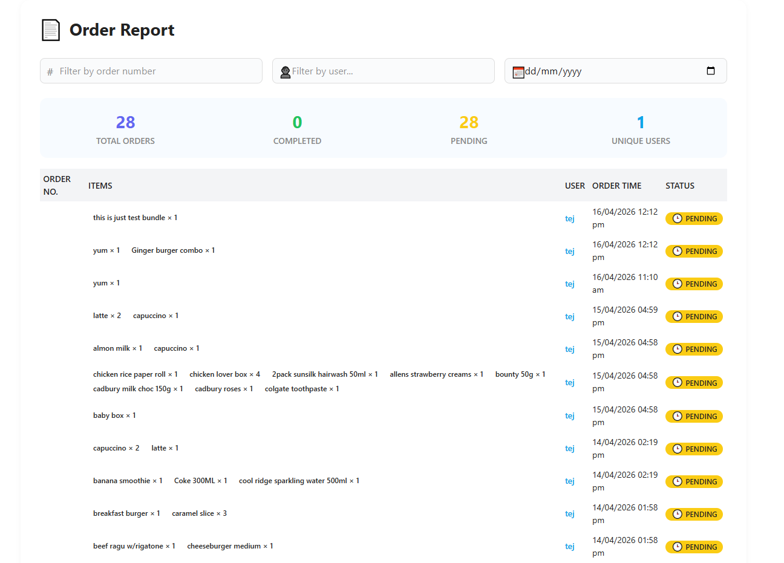Click the dd/mm/yyyy date filter field
This screenshot has height=563, width=784.
[616, 71]
